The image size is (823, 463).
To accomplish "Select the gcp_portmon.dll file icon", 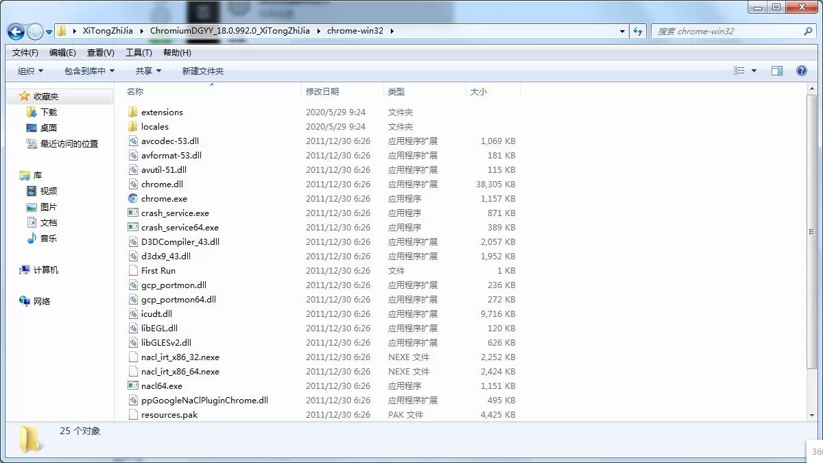I will [133, 285].
